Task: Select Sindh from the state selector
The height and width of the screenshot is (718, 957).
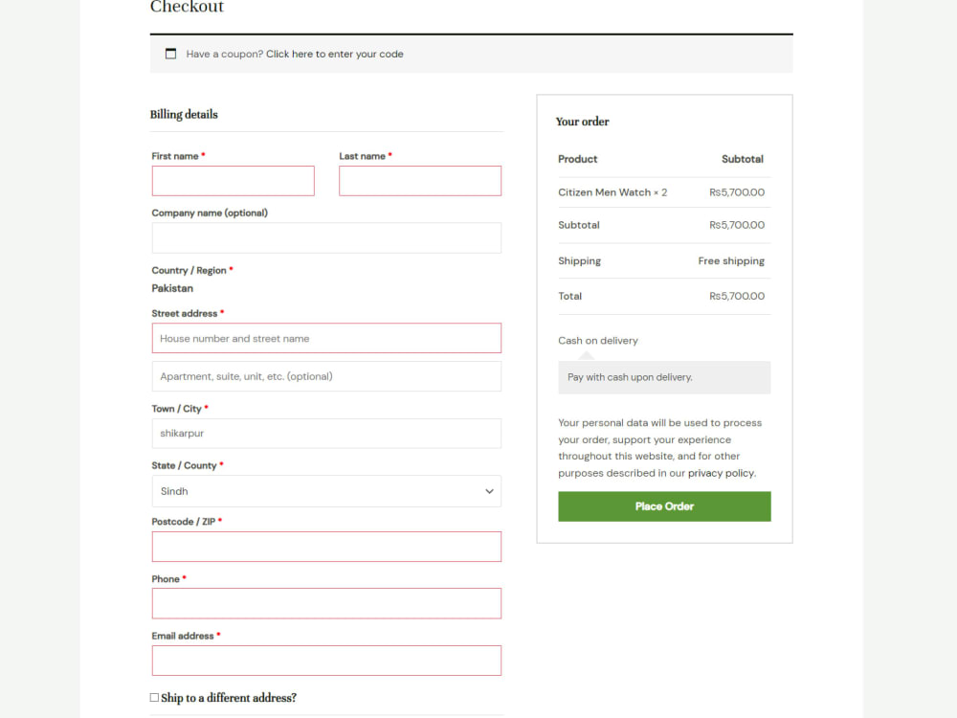Action: click(326, 491)
